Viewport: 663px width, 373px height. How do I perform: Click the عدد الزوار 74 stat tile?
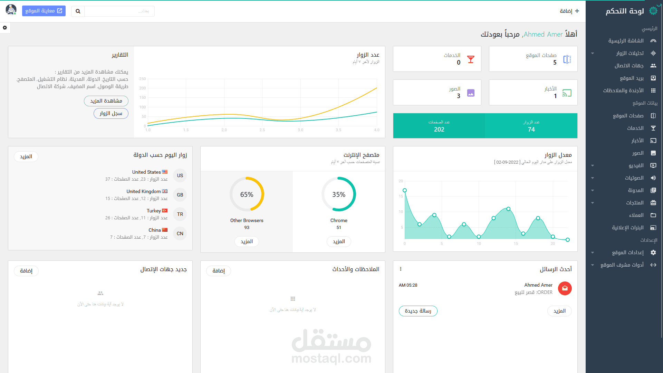tap(531, 126)
